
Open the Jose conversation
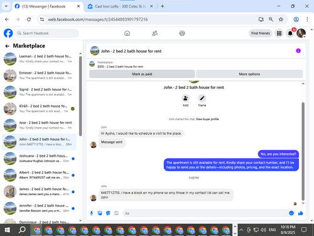pyautogui.click(x=39, y=125)
